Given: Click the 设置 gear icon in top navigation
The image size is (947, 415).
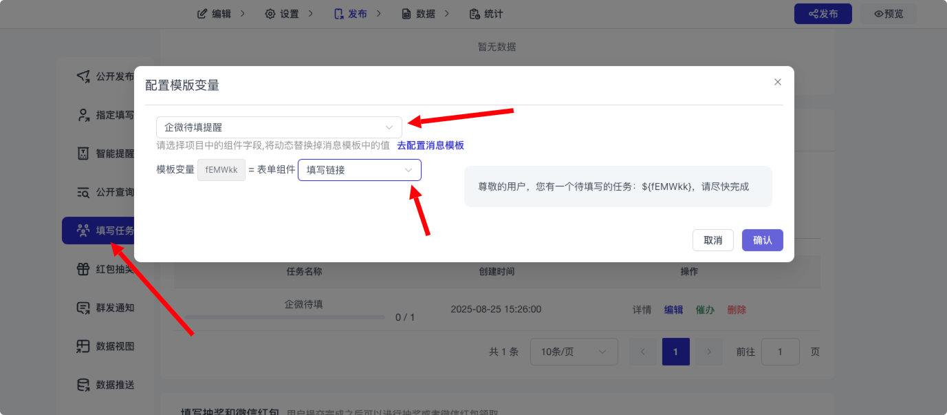Looking at the screenshot, I should pyautogui.click(x=270, y=14).
